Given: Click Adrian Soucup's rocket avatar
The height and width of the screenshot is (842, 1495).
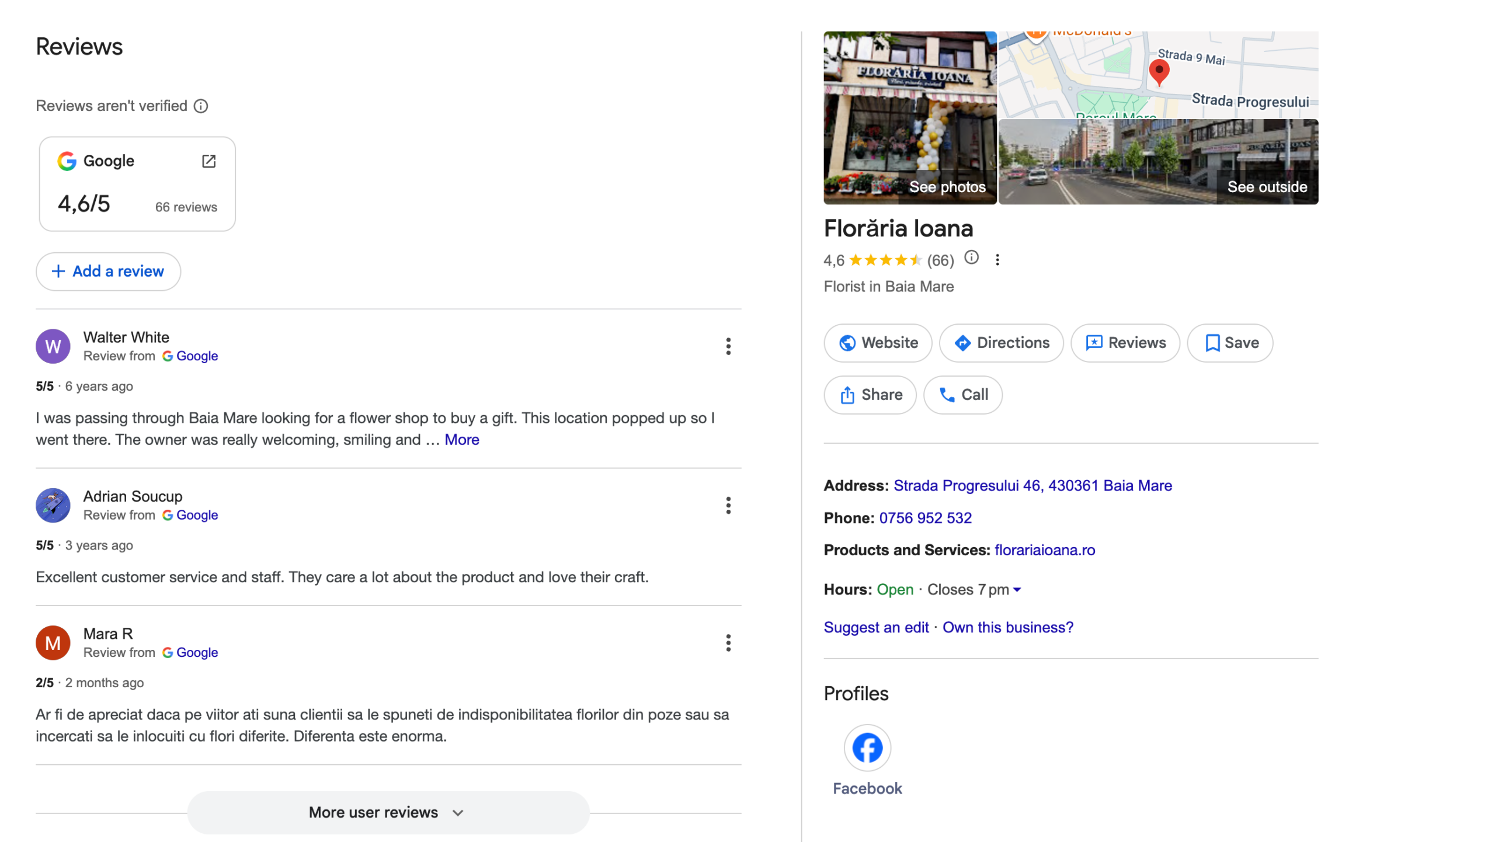Looking at the screenshot, I should click(x=53, y=505).
